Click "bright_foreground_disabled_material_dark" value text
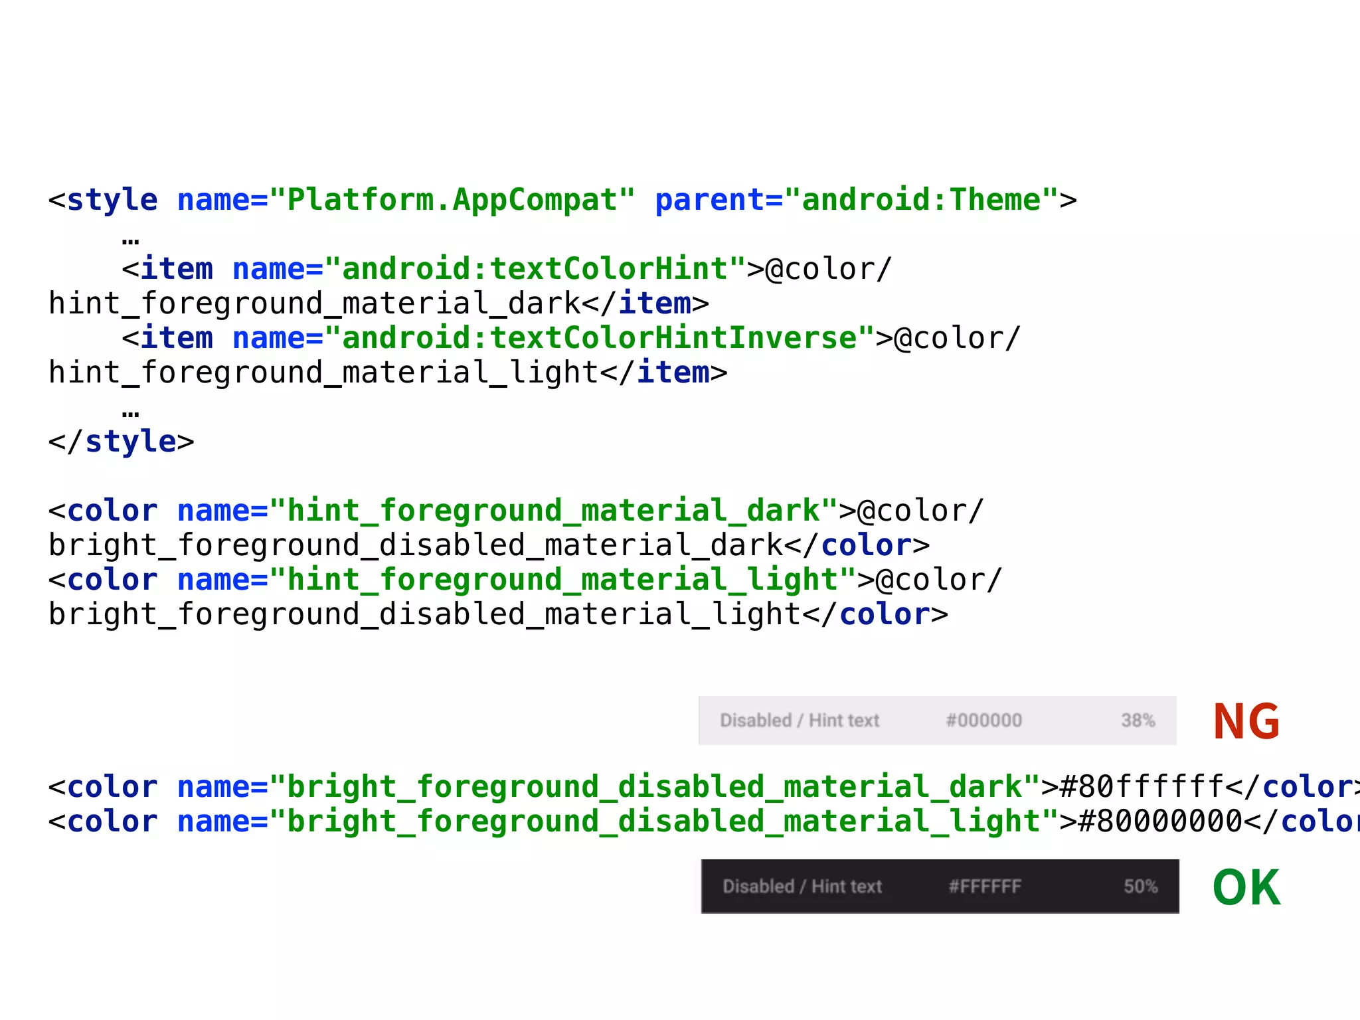This screenshot has height=1020, width=1360. (416, 546)
